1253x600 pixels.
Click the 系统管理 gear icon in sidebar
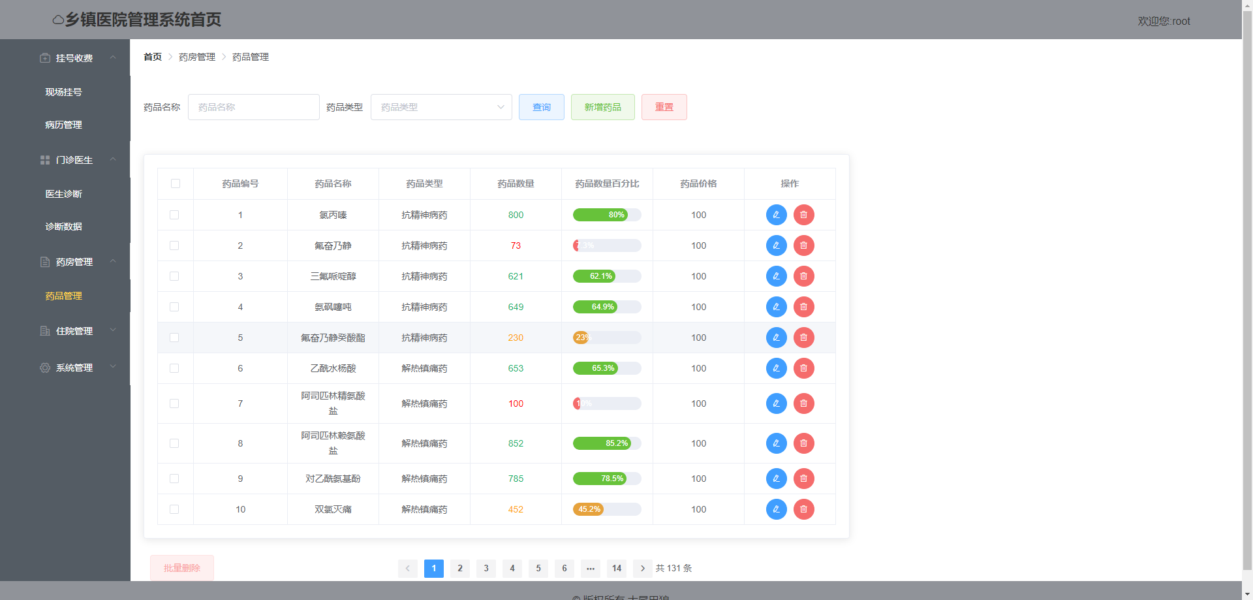pos(45,368)
